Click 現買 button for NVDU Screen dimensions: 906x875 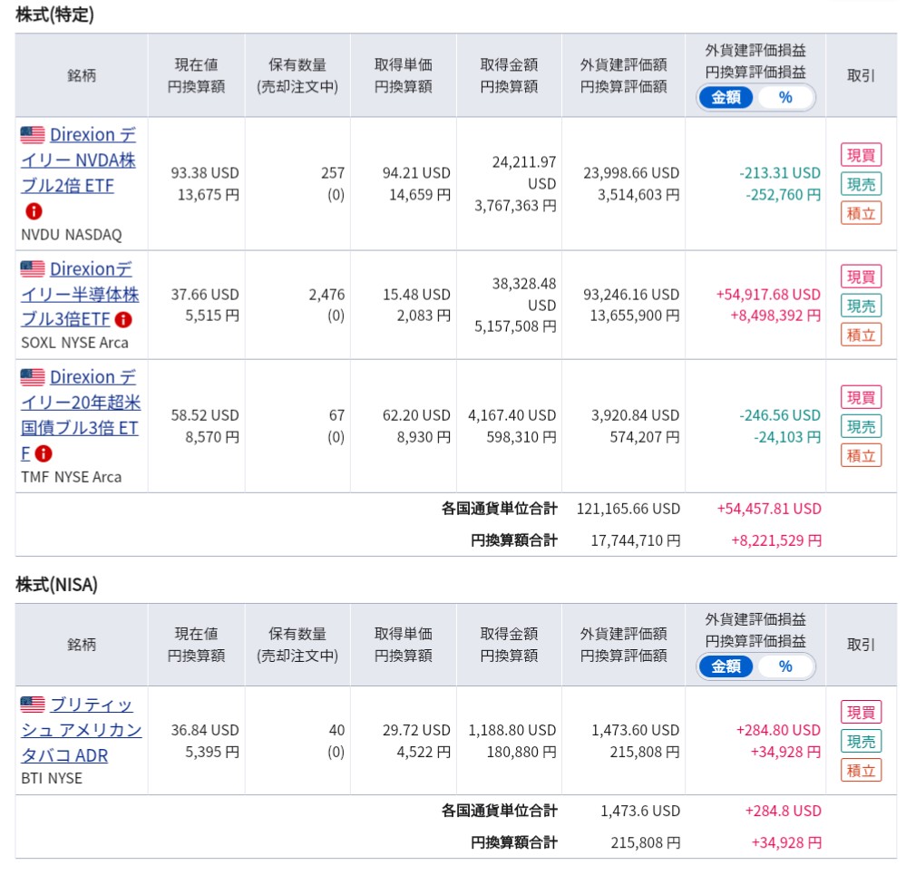pyautogui.click(x=861, y=155)
